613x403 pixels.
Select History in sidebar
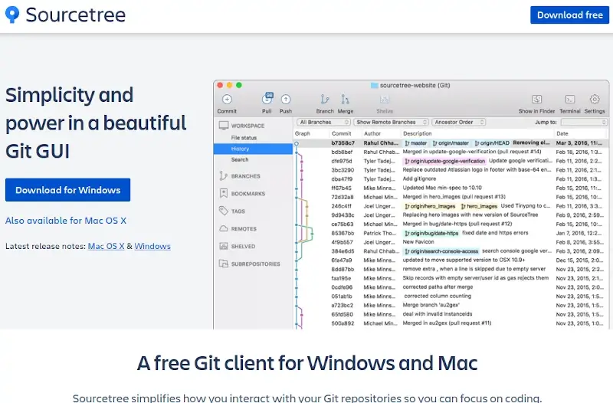tap(254, 149)
